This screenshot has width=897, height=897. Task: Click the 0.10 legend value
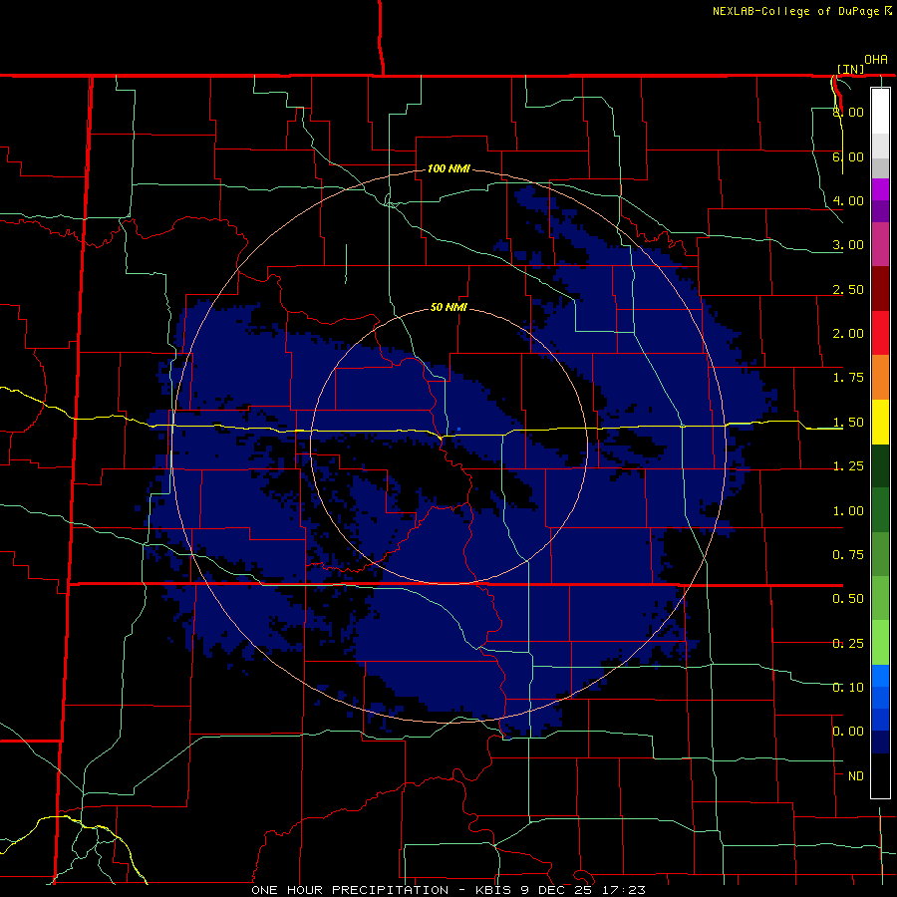tap(848, 688)
